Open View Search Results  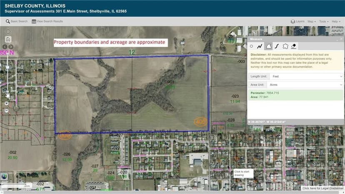tap(47, 21)
